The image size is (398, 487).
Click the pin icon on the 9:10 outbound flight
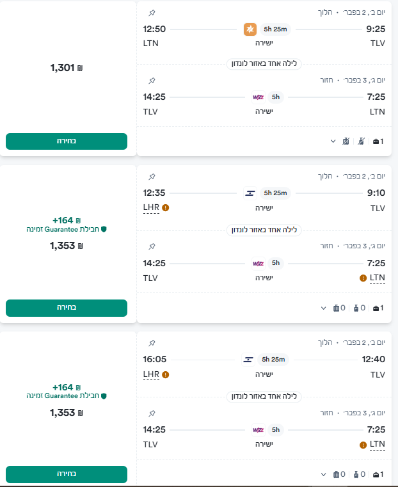(152, 176)
